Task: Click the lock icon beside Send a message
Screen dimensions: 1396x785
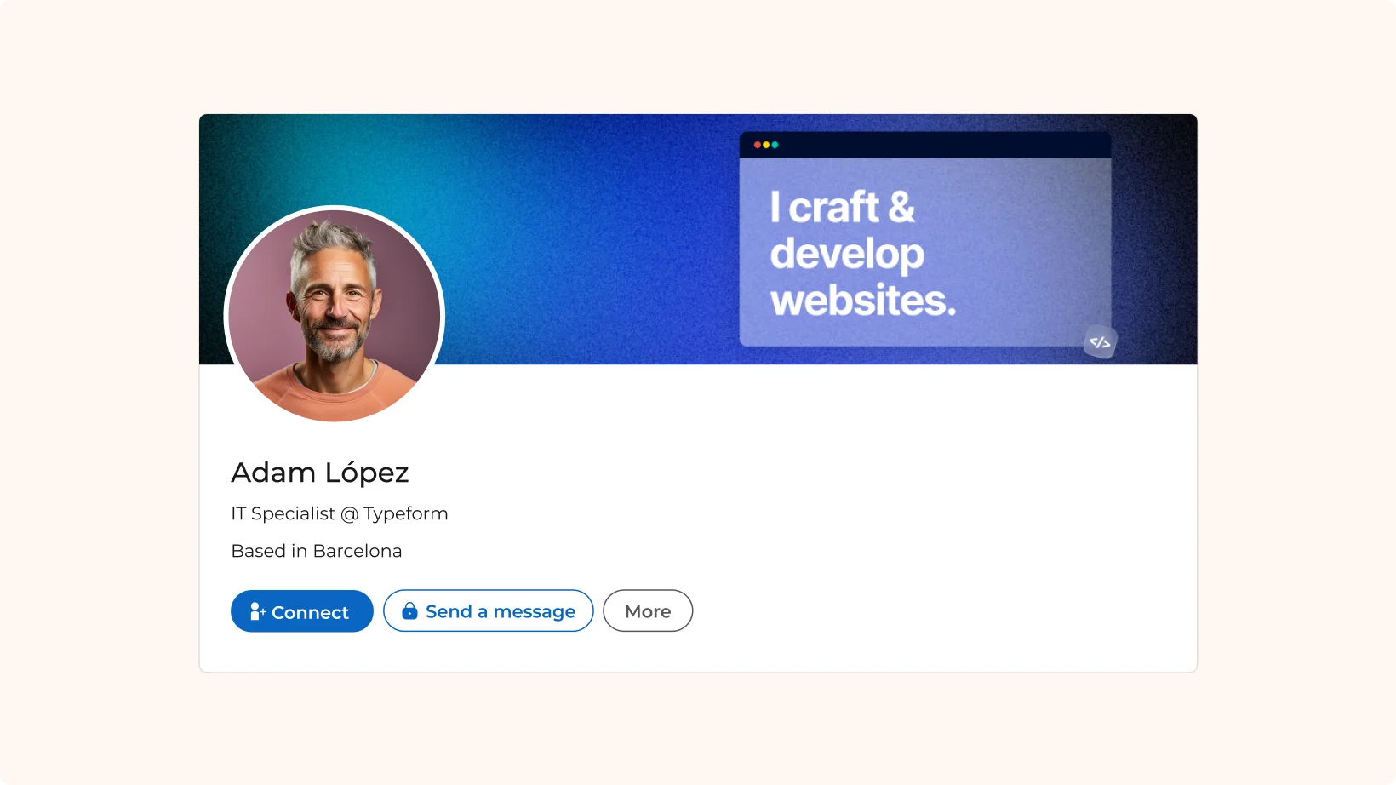Action: 409,611
